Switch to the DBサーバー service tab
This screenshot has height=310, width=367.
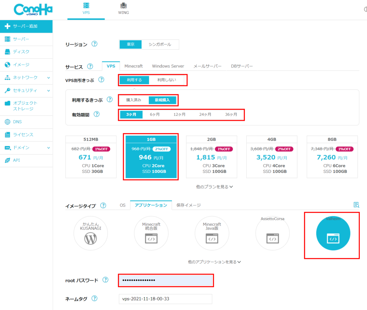(242, 66)
